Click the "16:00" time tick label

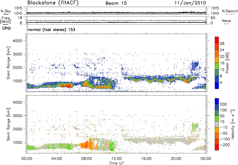[146, 159]
